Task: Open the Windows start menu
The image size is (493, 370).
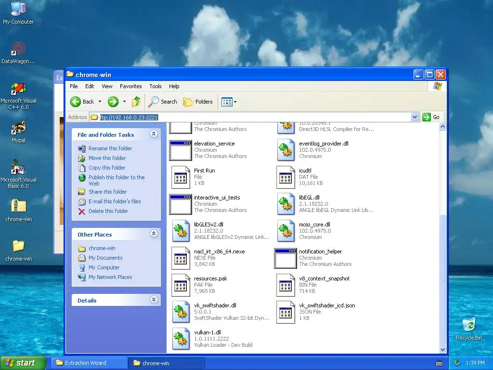Action: click(x=23, y=363)
